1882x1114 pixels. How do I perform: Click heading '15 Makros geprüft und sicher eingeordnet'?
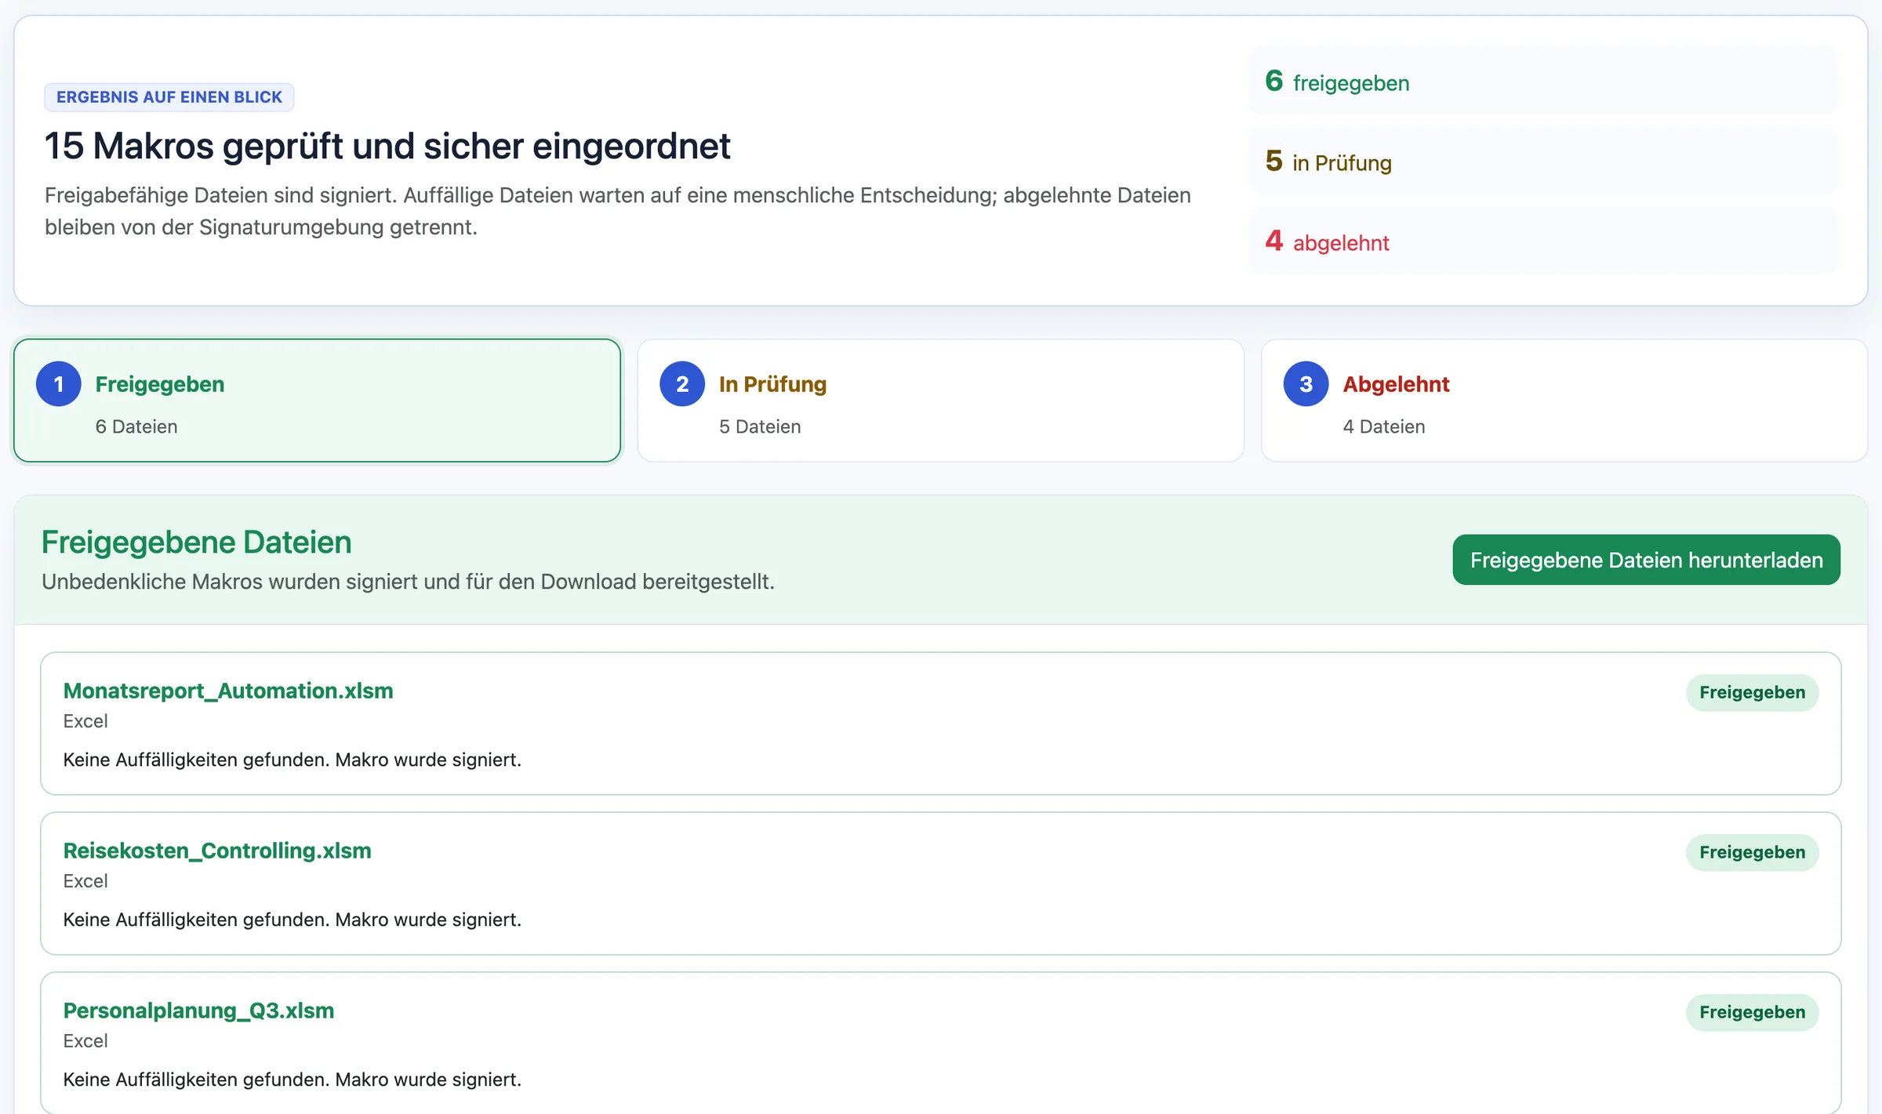387,146
